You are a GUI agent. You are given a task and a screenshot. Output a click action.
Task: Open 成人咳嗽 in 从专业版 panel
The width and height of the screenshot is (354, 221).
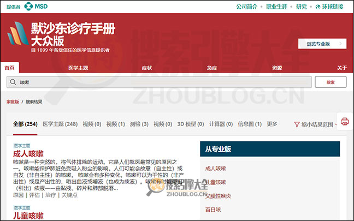coord(216,169)
